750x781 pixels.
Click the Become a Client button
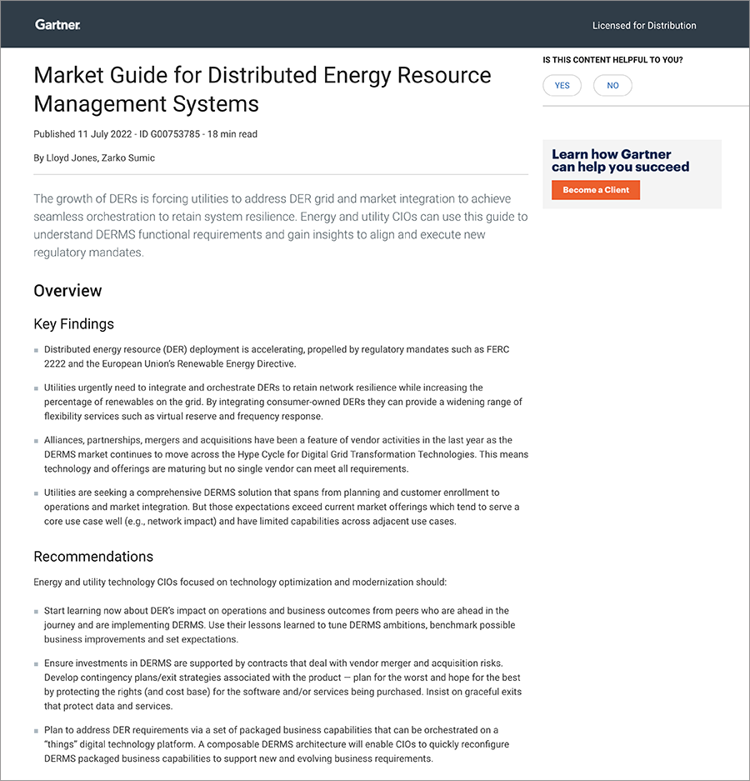[x=596, y=190]
